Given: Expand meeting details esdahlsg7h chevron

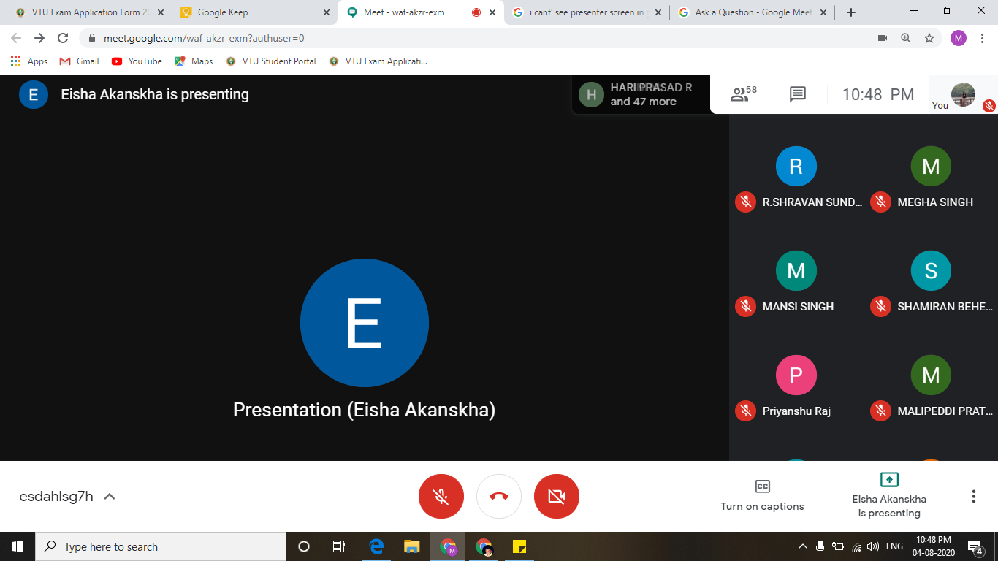Looking at the screenshot, I should tap(110, 497).
